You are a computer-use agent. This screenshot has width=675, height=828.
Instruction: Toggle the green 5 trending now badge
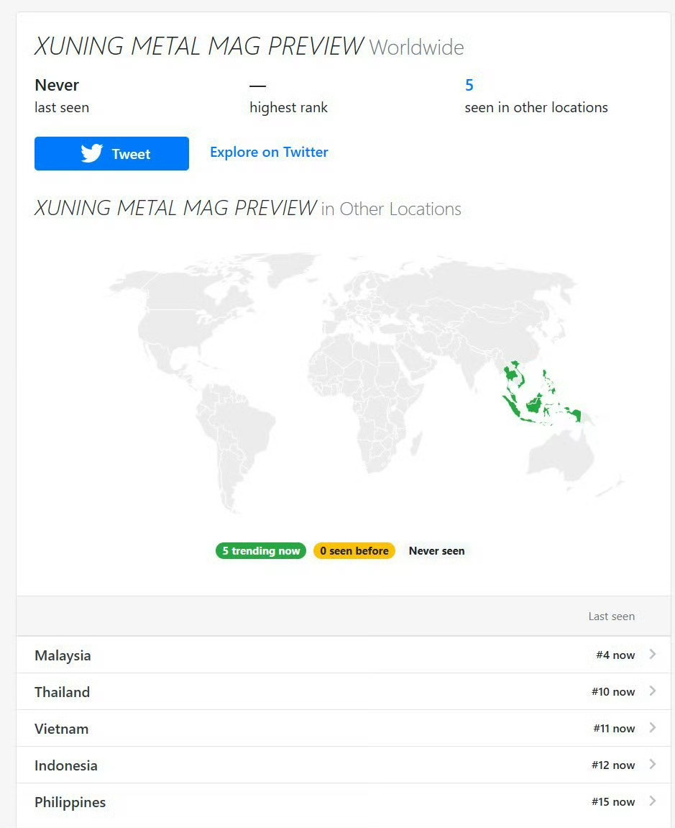(261, 551)
